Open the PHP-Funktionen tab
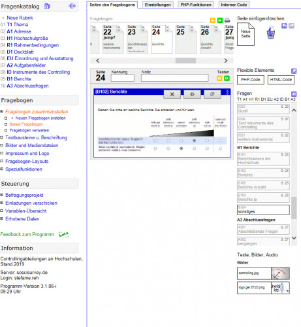The height and width of the screenshot is (327, 301). 196,5
